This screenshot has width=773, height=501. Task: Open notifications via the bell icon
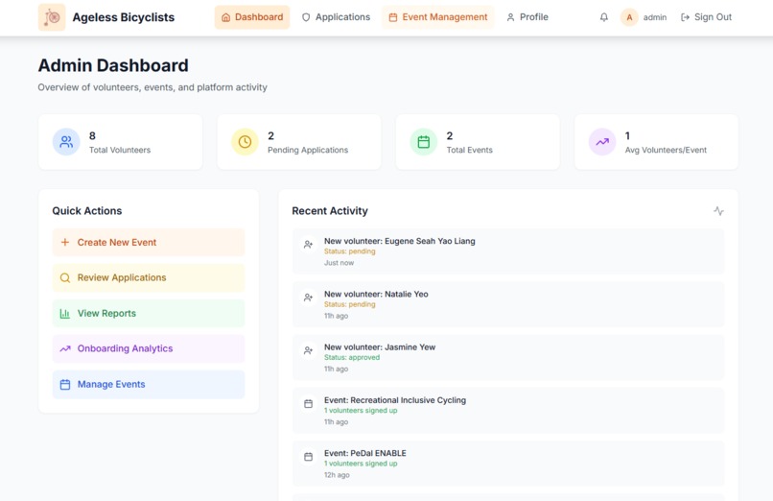[604, 17]
